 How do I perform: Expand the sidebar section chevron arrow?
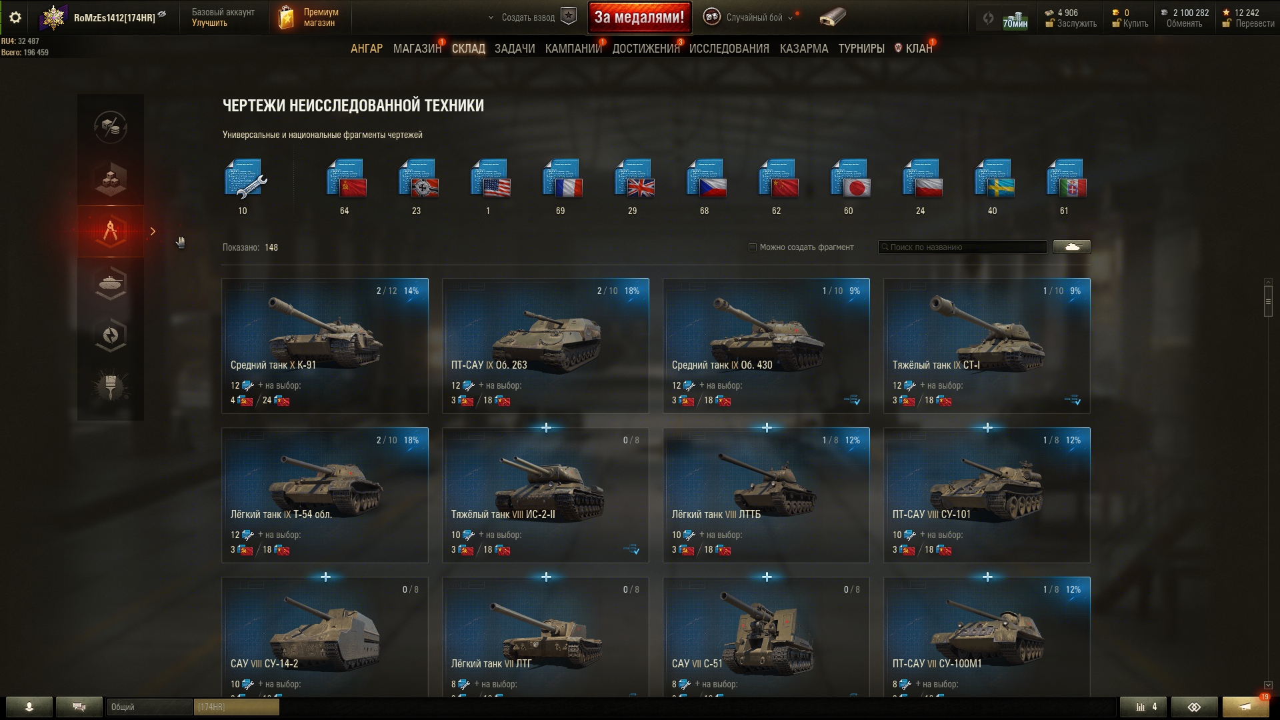click(x=153, y=231)
